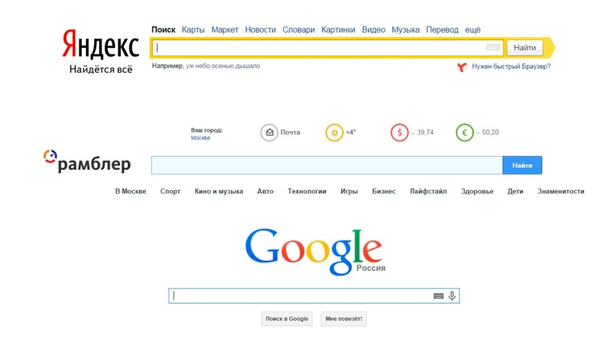611x343 pixels.
Task: Open Yandex Маркет tab
Action: [x=225, y=30]
